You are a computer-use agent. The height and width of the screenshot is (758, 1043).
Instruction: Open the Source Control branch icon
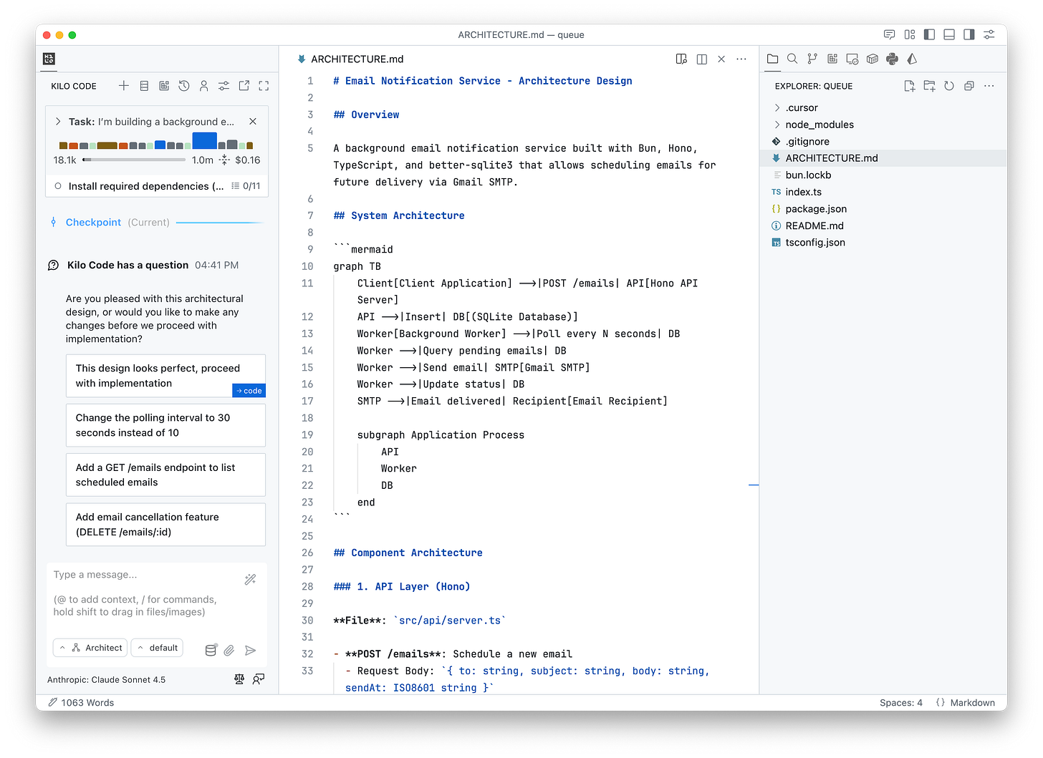tap(812, 59)
